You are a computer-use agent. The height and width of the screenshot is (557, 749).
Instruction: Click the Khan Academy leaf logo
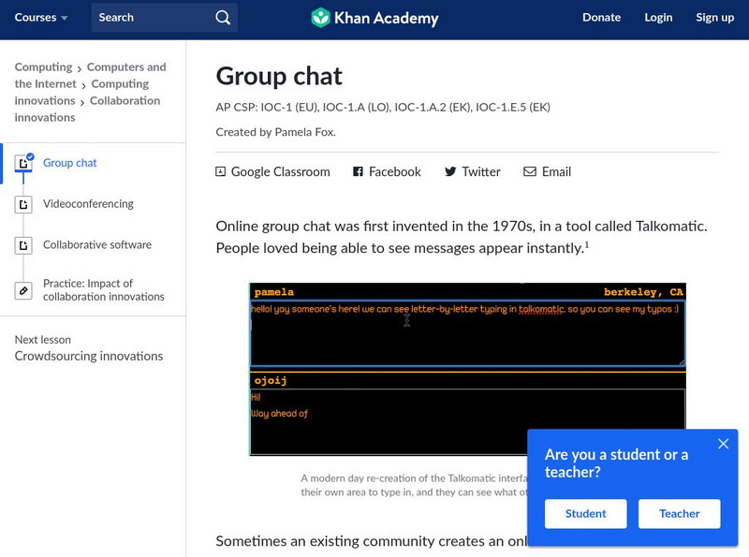pyautogui.click(x=320, y=18)
